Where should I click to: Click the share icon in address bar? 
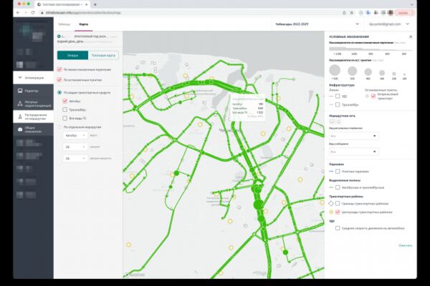tap(345, 13)
